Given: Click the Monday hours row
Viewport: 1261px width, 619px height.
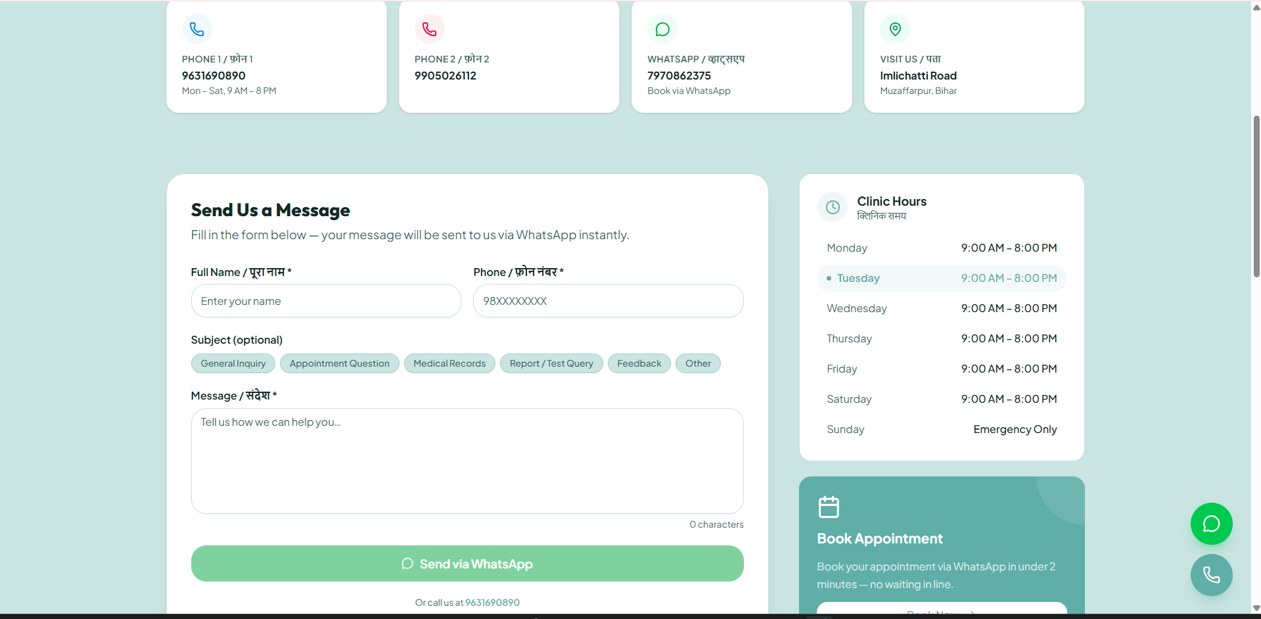Looking at the screenshot, I should [942, 248].
